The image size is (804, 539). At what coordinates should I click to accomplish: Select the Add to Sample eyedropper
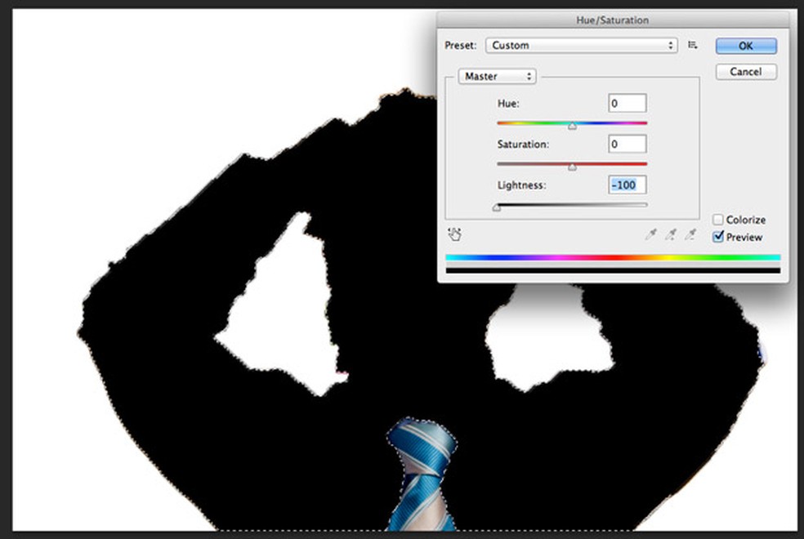tap(671, 234)
